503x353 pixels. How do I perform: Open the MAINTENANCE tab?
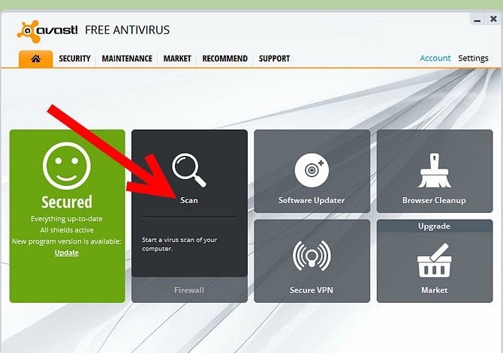pyautogui.click(x=127, y=58)
